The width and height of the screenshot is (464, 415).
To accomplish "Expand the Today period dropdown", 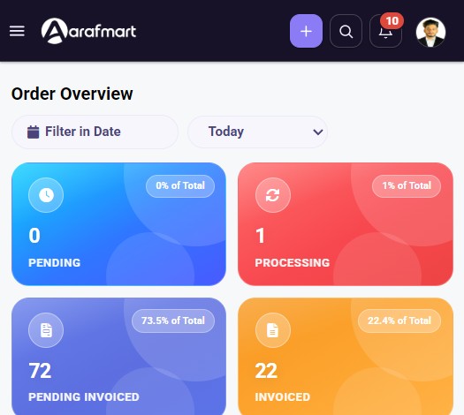I will coord(257,132).
